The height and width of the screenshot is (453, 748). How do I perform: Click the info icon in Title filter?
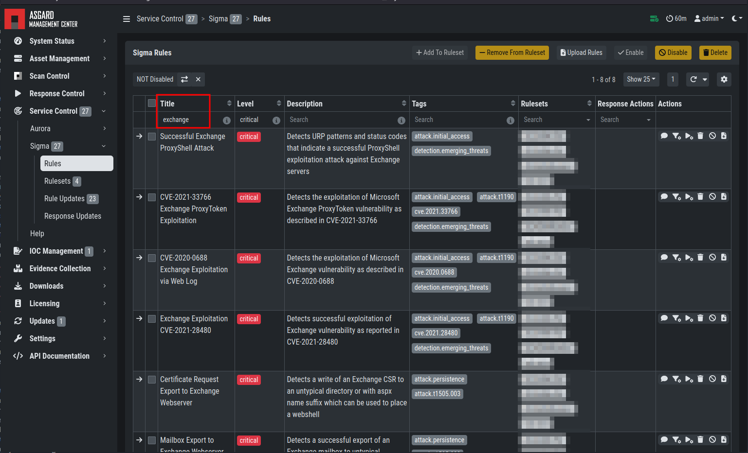point(227,121)
